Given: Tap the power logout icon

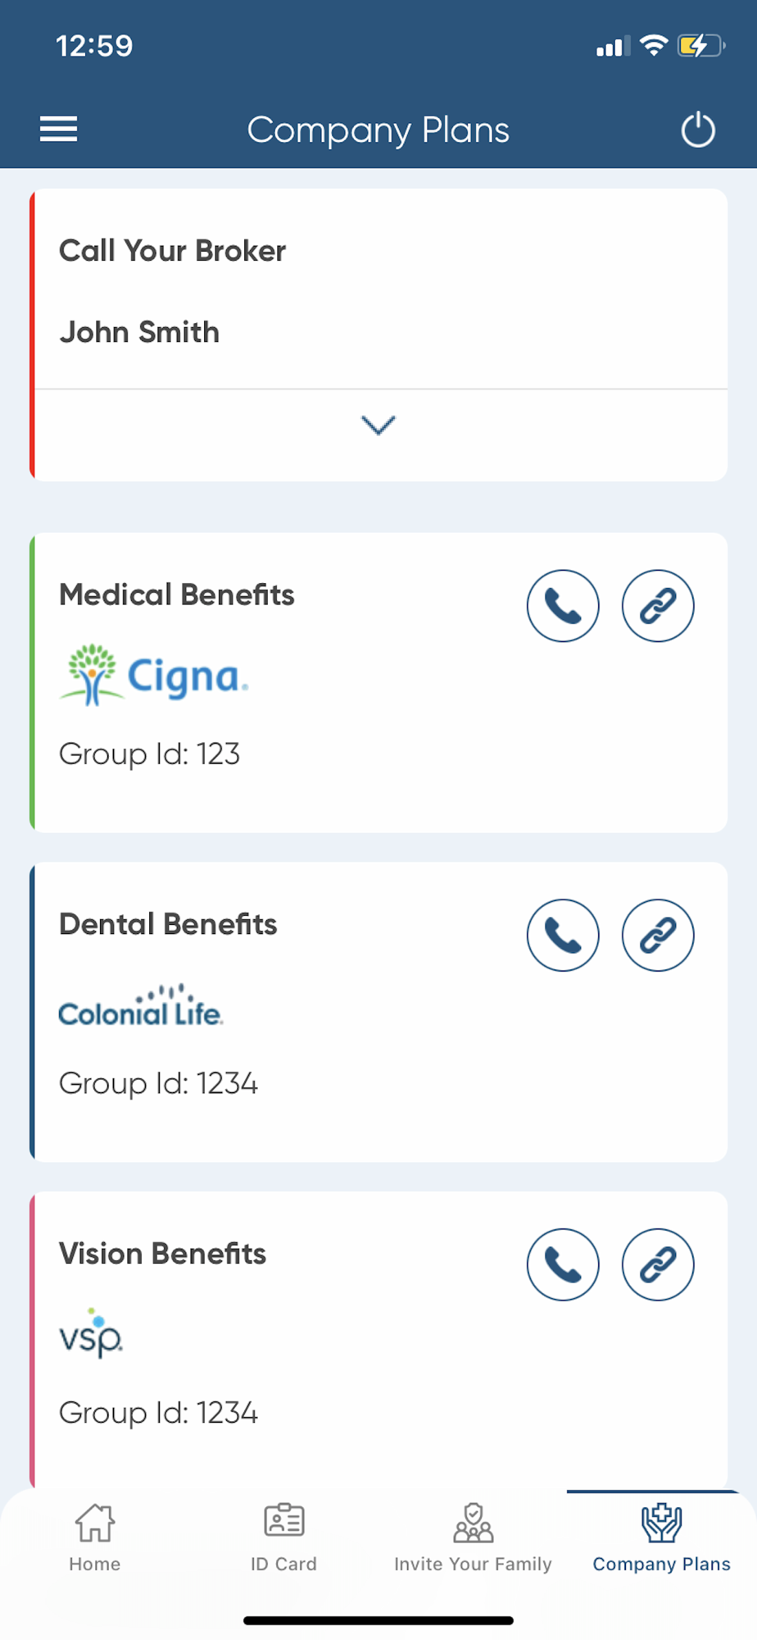Looking at the screenshot, I should [698, 130].
